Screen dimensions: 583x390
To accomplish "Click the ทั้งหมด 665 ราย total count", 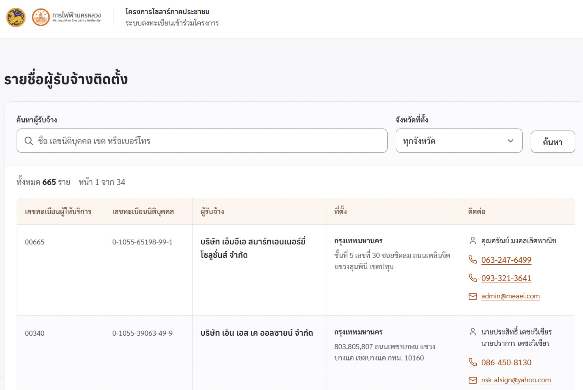I will [43, 182].
